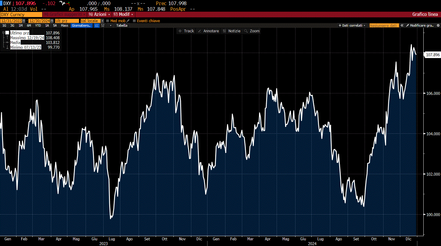Open chart settings gear icon
Viewport: 441px width, 246px height.
click(438, 25)
